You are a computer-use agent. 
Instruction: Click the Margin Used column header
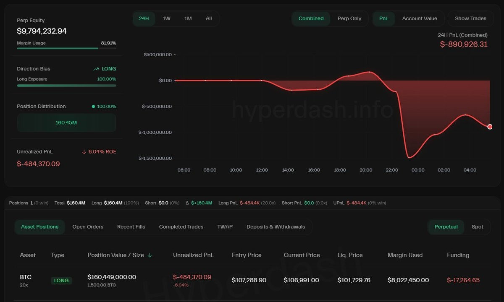point(405,255)
